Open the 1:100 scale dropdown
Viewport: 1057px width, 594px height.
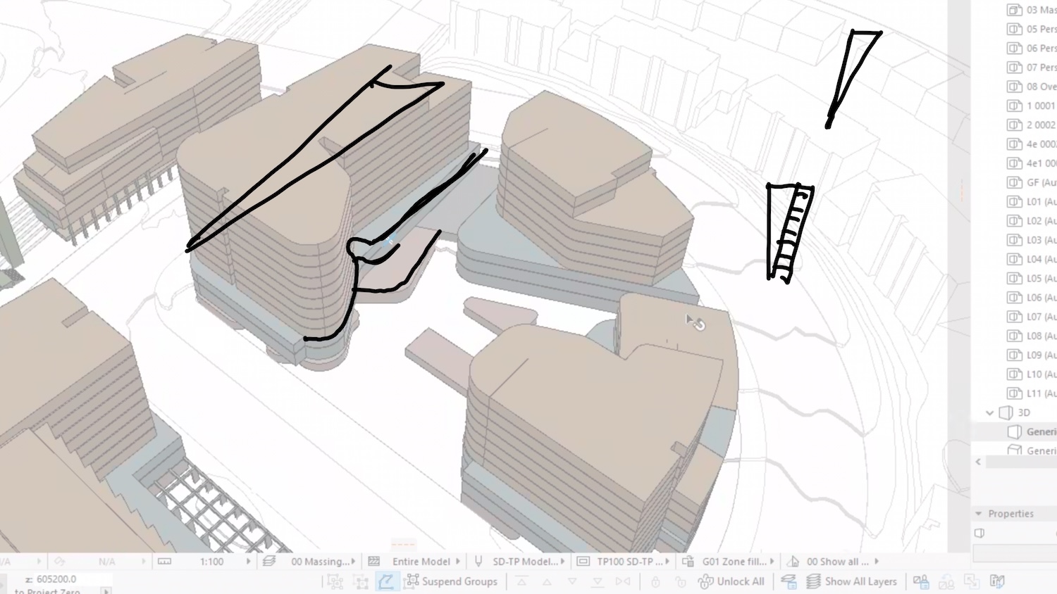tap(248, 562)
